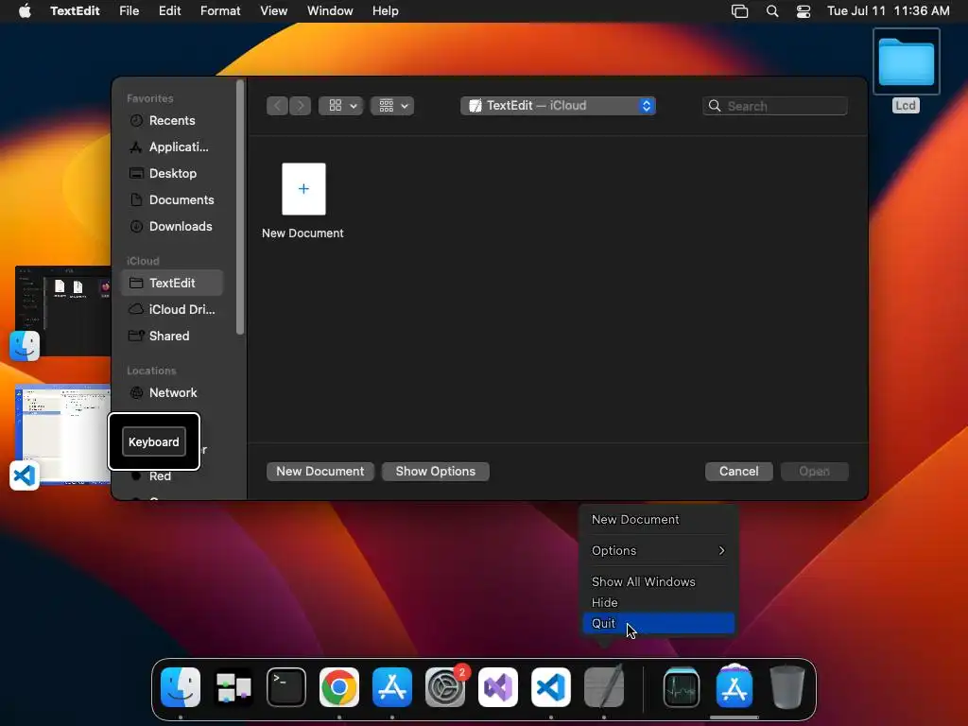Viewport: 968px width, 726px height.
Task: Open Control Center in the menu bar
Action: [804, 11]
